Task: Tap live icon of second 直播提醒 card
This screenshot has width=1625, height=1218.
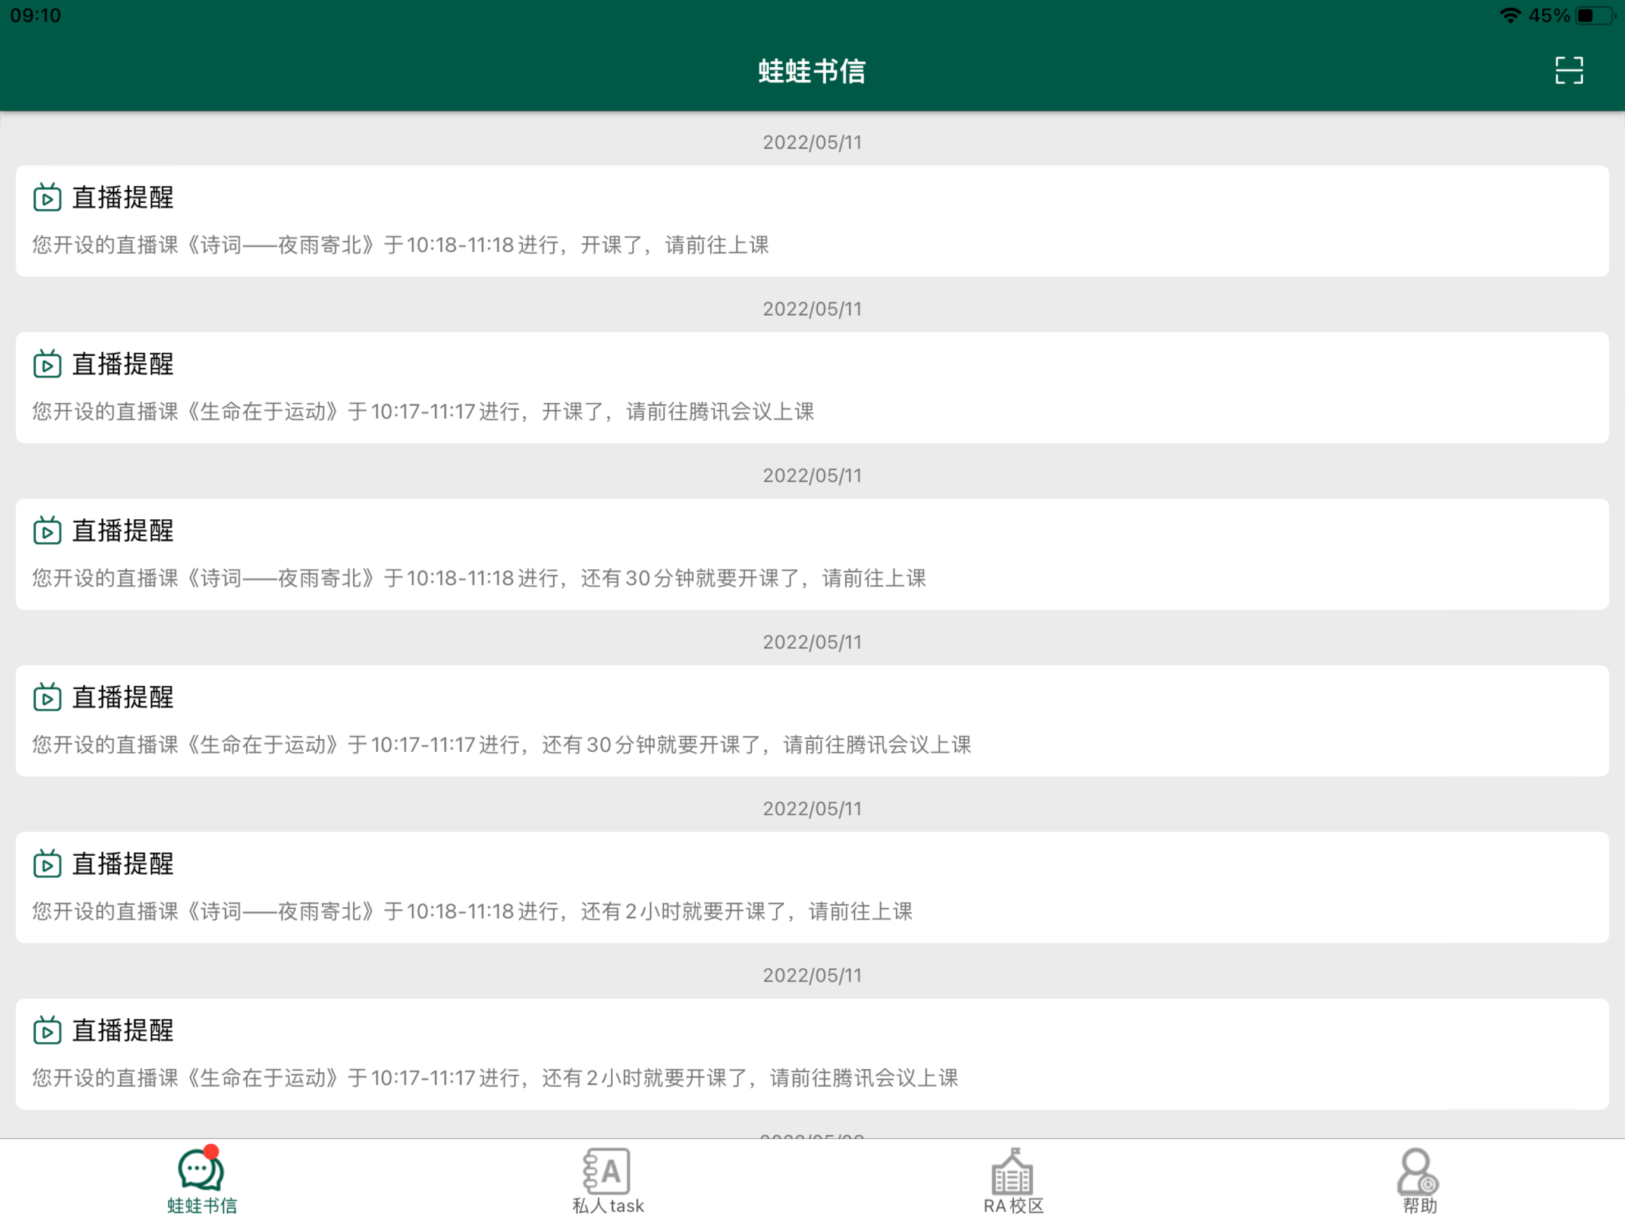Action: [47, 365]
